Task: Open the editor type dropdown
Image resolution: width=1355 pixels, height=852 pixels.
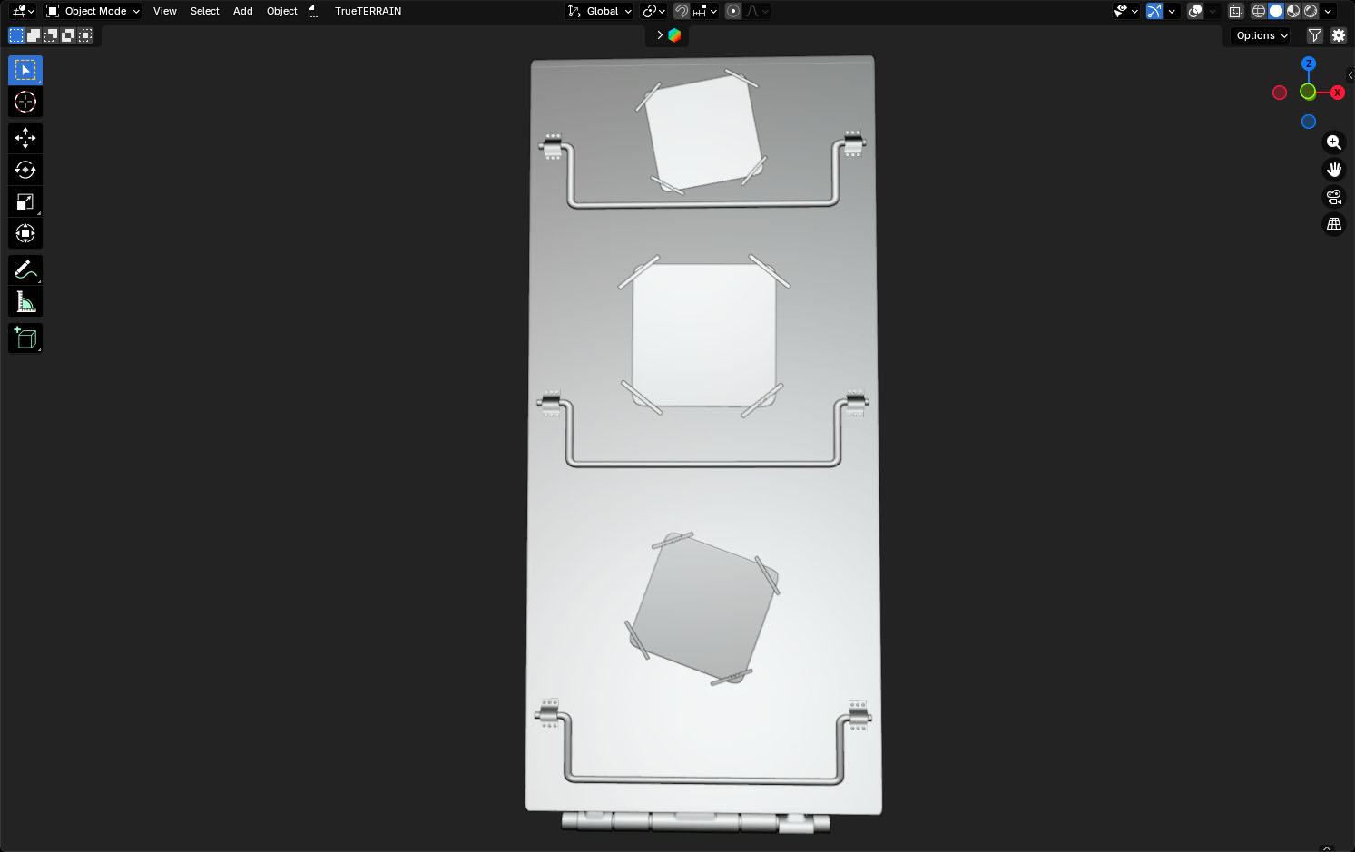Action: 23,11
